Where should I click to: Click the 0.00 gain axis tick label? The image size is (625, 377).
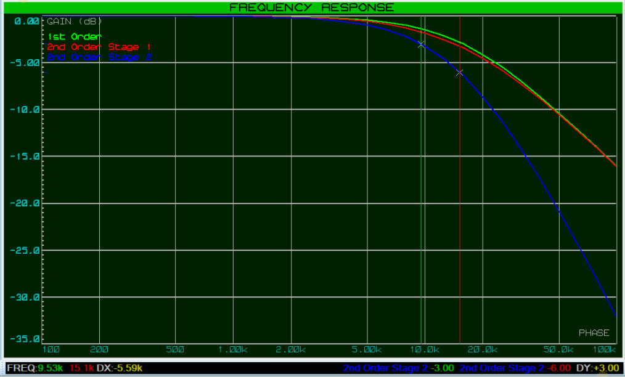pyautogui.click(x=27, y=21)
